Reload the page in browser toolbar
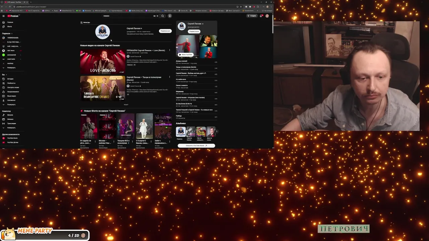Image resolution: width=429 pixels, height=241 pixels. click(9, 6)
